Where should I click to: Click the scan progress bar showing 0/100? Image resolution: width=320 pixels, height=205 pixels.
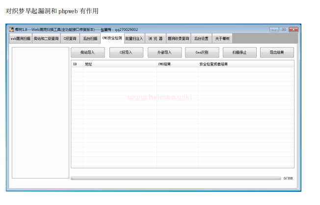pyautogui.click(x=176, y=178)
